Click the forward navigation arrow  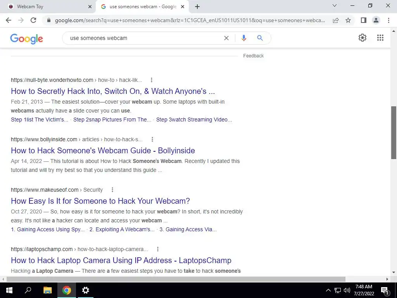(x=21, y=20)
